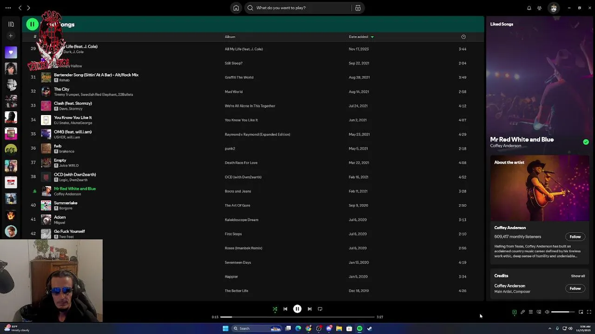Open Kaleidoscope Dream album link
Viewport: 595px width, 334px height.
pos(241,220)
